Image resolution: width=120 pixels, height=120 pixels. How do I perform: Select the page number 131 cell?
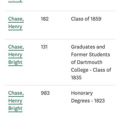(44, 47)
